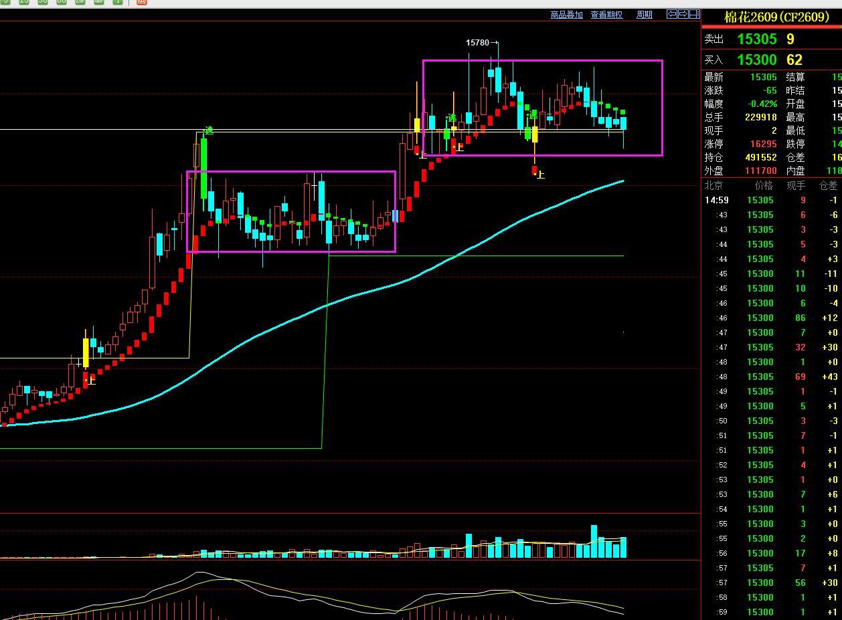Select the 幅度 value -0.42%
842x620 pixels.
pos(763,104)
